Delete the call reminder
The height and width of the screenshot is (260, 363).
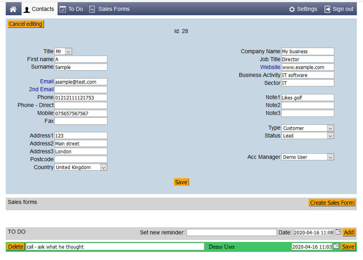[x=16, y=247]
